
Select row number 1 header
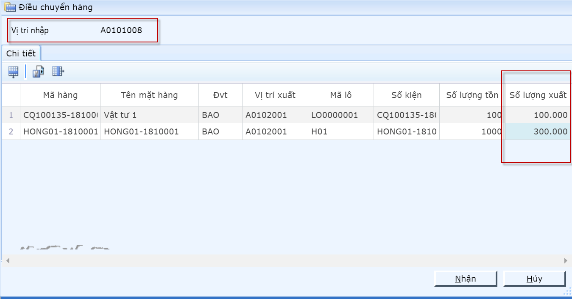pyautogui.click(x=11, y=115)
